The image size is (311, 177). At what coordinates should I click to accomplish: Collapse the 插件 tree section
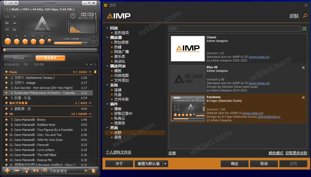[107, 104]
